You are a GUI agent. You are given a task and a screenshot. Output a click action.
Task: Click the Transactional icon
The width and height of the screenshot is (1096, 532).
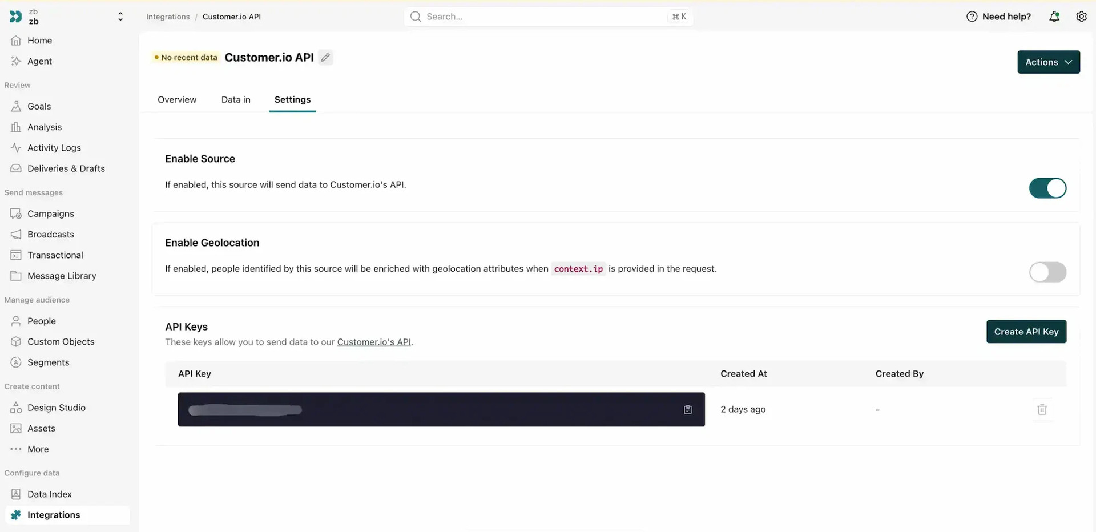coord(16,255)
